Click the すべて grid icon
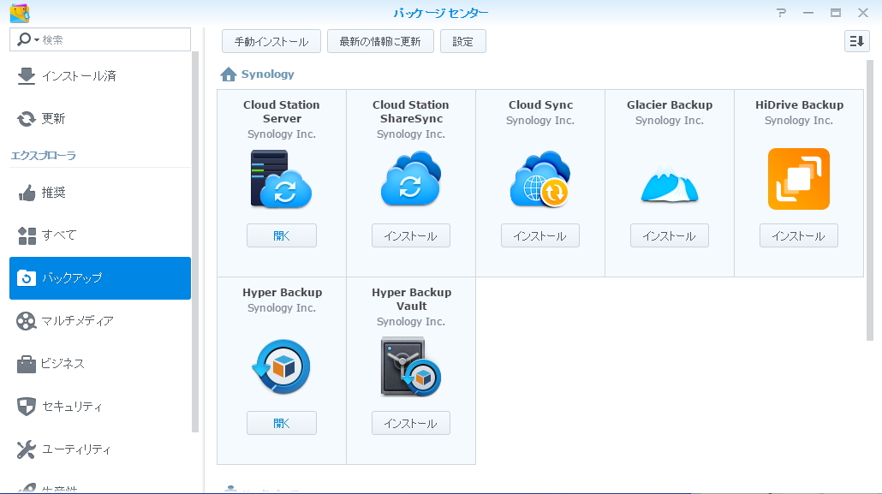This screenshot has height=494, width=882. [27, 235]
